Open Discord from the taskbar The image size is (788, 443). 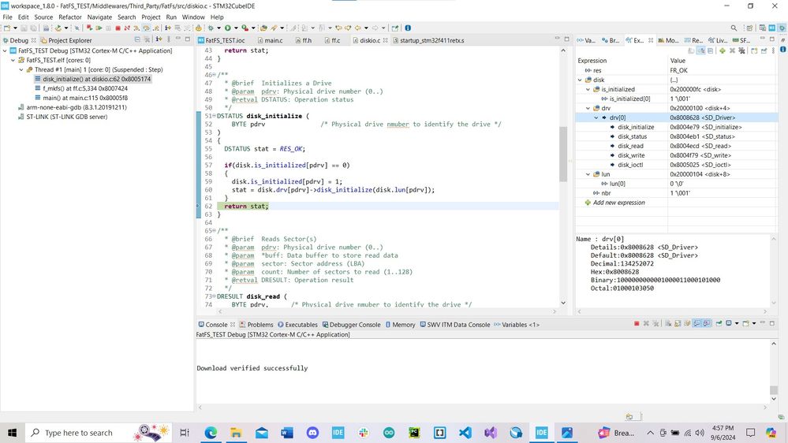(312, 433)
